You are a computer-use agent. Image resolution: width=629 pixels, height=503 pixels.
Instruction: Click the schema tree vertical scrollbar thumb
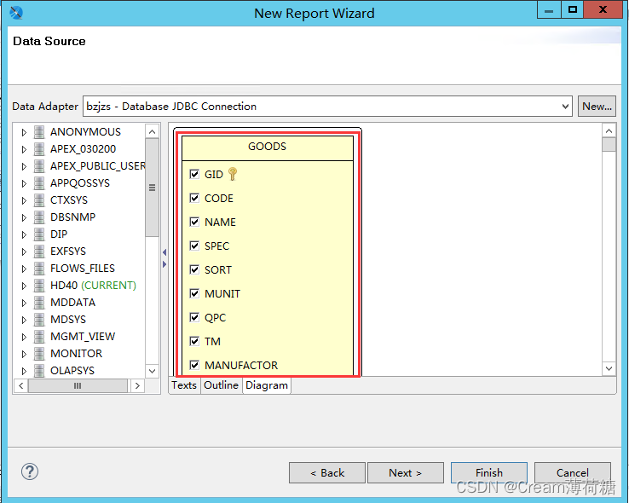(152, 188)
